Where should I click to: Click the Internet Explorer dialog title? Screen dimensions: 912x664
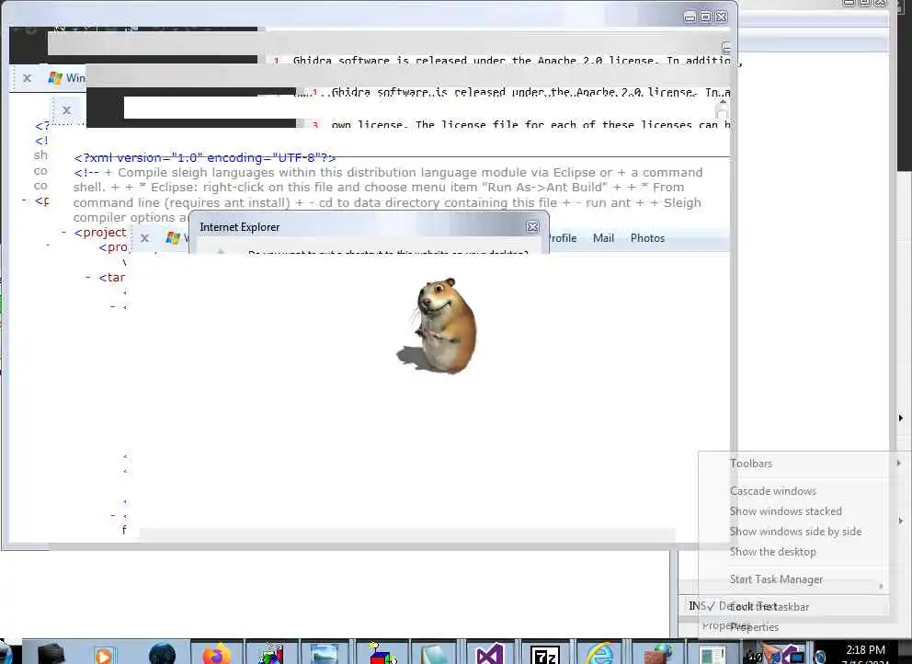click(x=240, y=227)
